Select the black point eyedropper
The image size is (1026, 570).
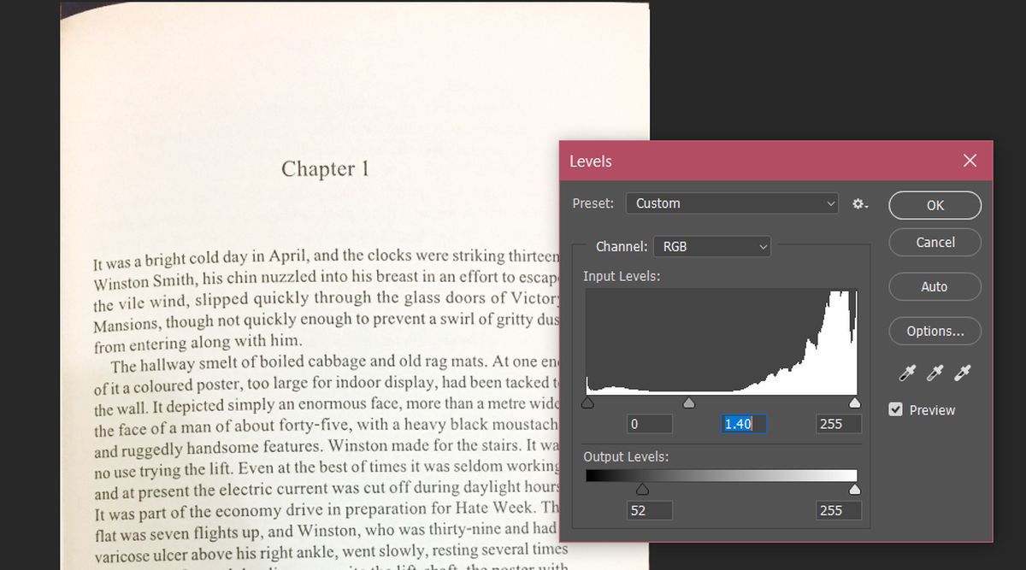tap(906, 373)
